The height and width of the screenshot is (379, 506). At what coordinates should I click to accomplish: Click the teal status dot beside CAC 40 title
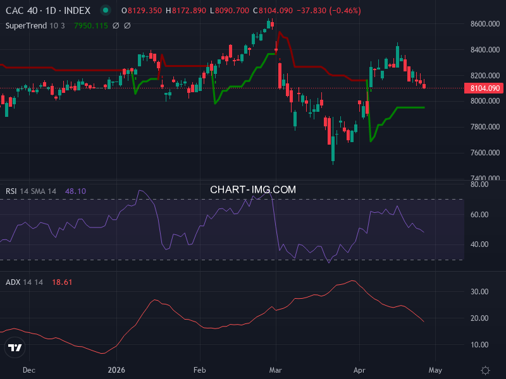(106, 10)
